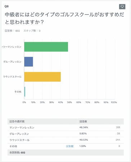Viewport: 131px width, 162px height.
Task: Click the 回答の選択肢 column header
Action: [17, 121]
